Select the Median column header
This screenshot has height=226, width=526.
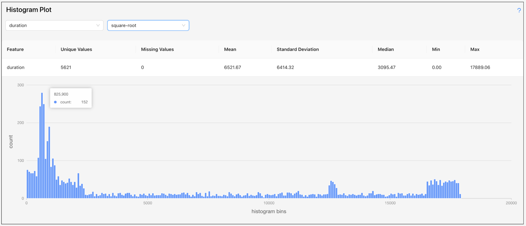pyautogui.click(x=386, y=49)
